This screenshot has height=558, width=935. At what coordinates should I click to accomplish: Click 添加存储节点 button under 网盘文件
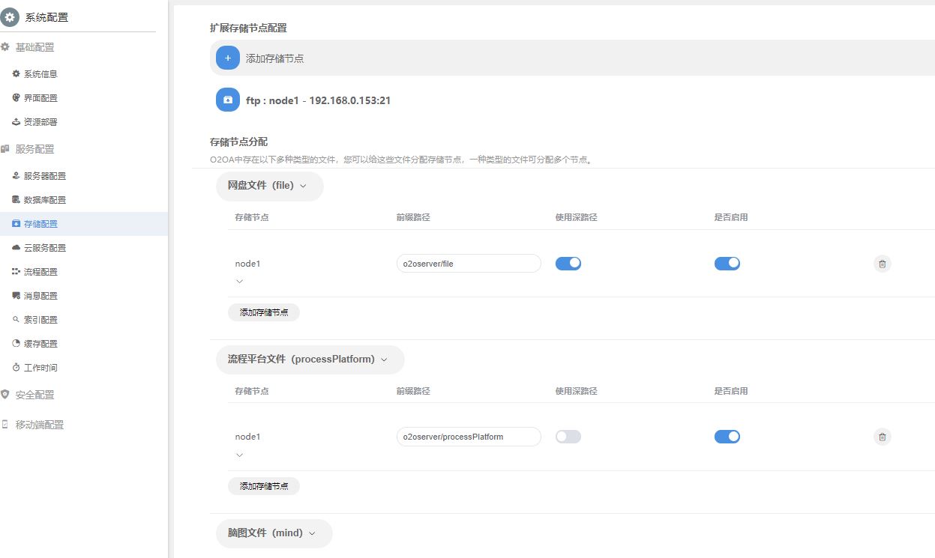[264, 312]
